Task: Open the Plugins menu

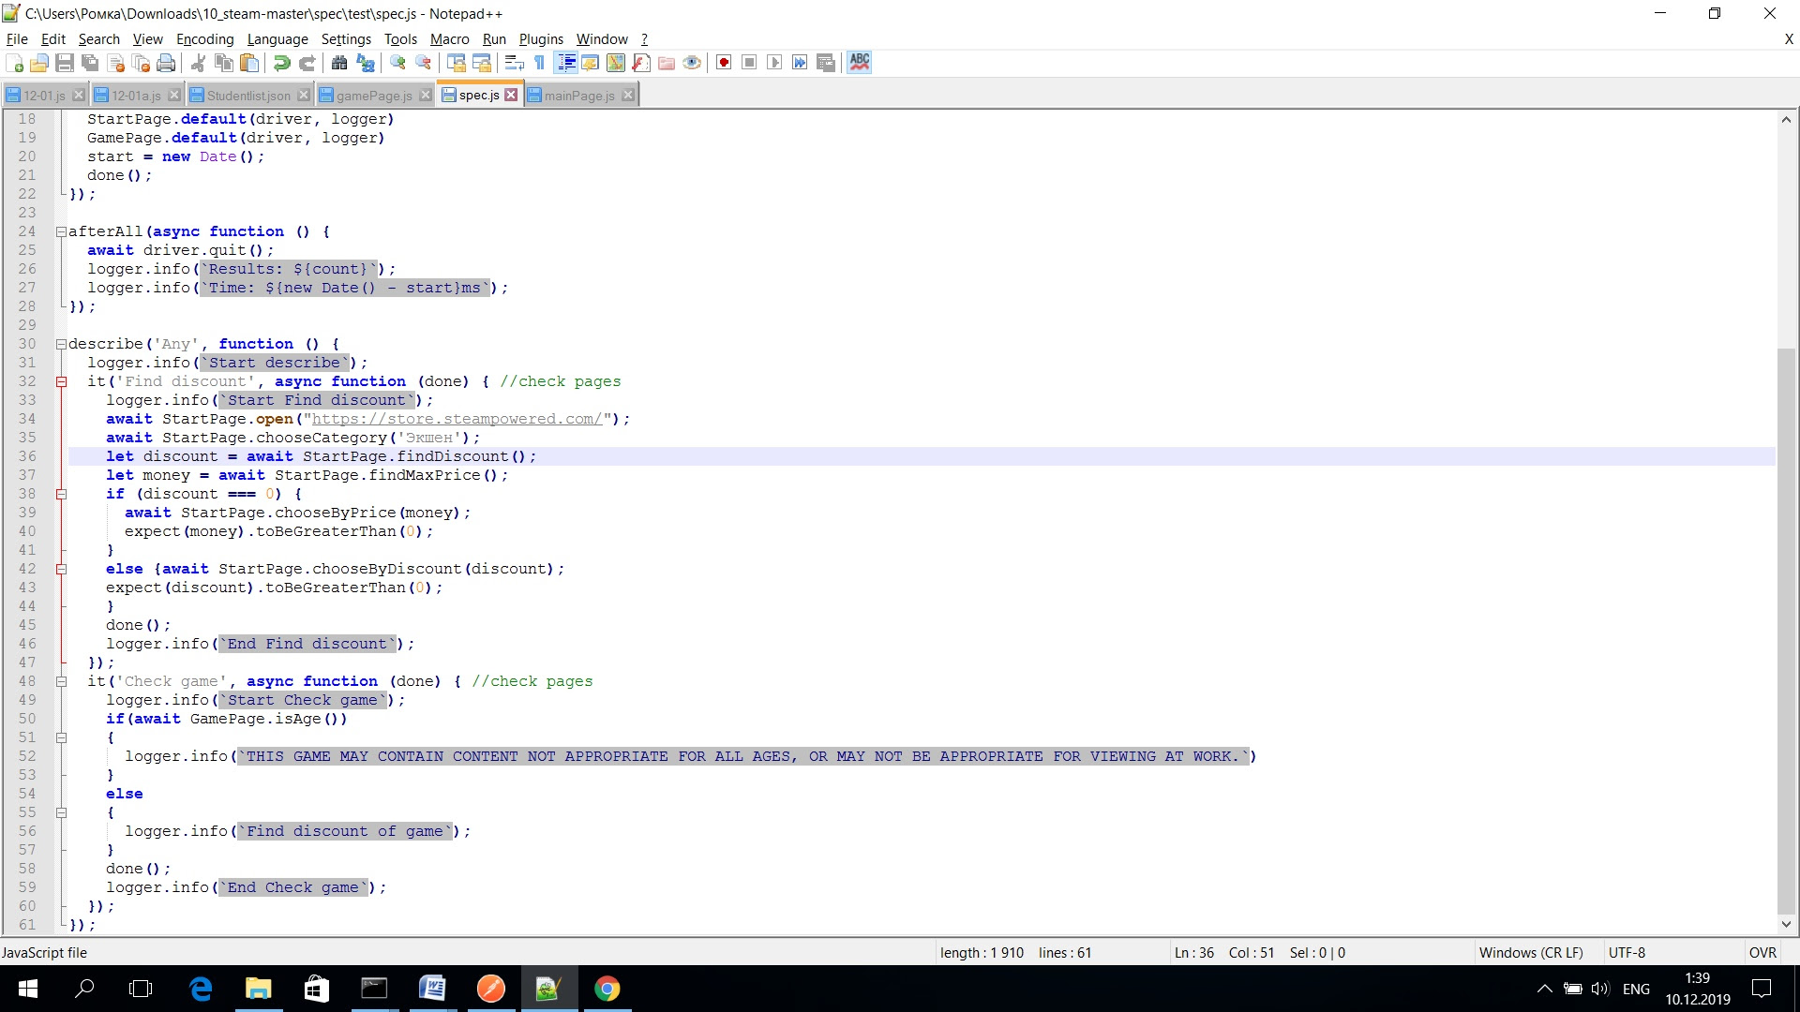Action: pyautogui.click(x=541, y=39)
